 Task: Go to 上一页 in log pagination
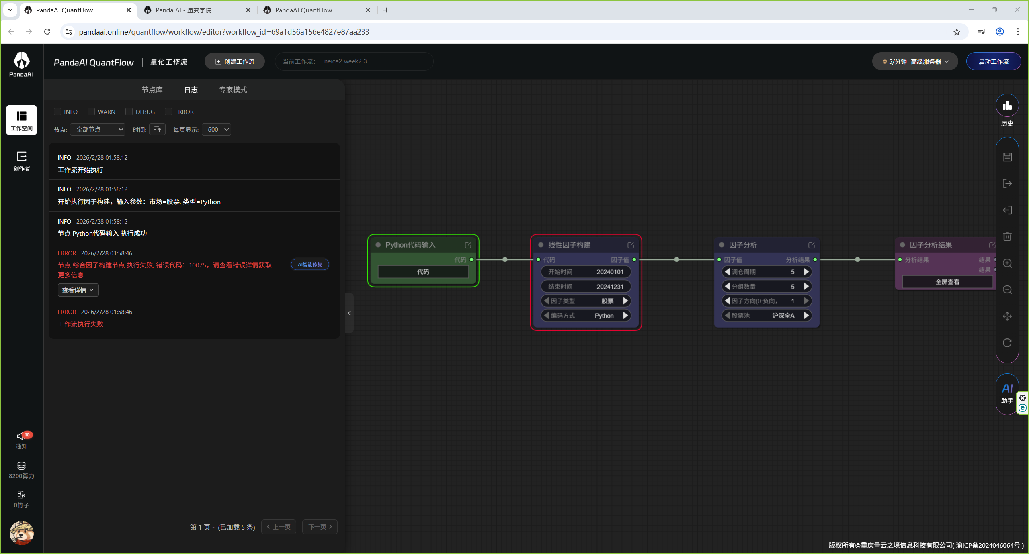coord(279,527)
